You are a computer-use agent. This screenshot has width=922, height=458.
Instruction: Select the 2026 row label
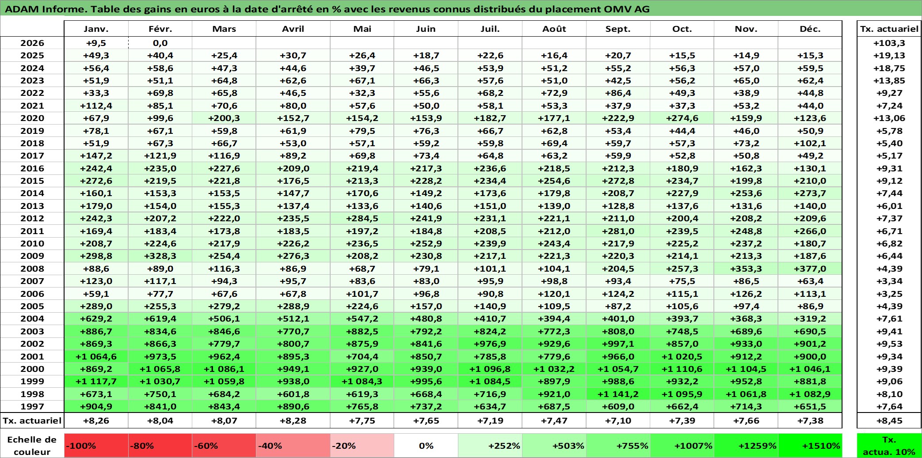pyautogui.click(x=32, y=43)
